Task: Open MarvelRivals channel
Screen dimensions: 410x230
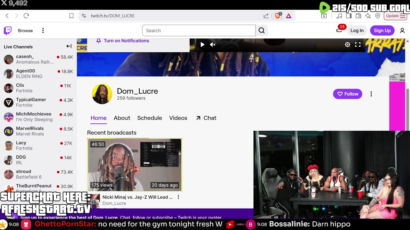Action: (38, 131)
